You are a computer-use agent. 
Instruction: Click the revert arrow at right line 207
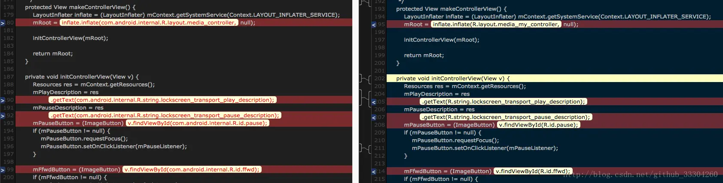(x=374, y=117)
